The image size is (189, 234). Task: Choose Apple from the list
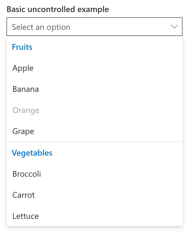tap(23, 68)
